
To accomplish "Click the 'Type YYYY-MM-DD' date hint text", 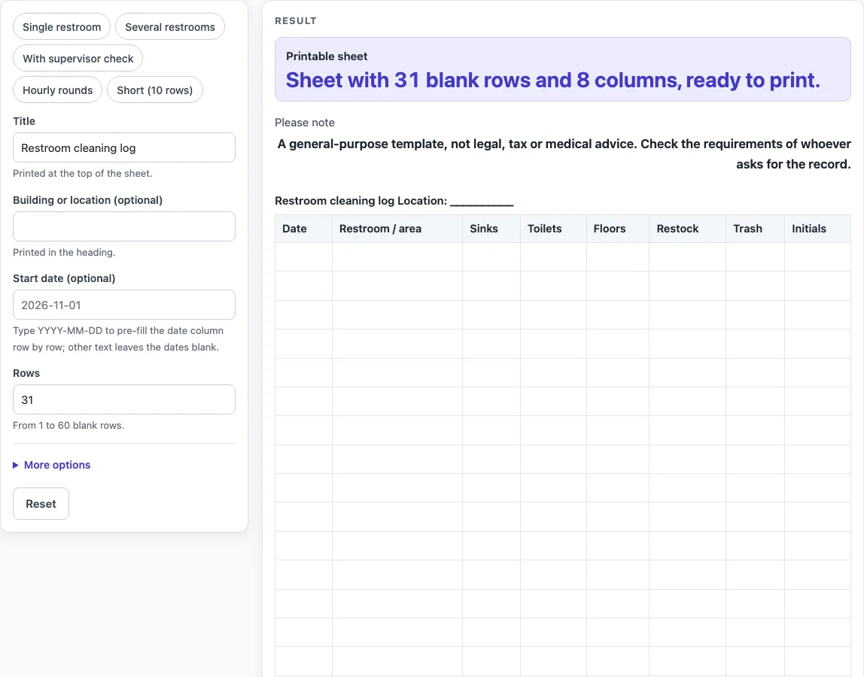I will [x=118, y=338].
